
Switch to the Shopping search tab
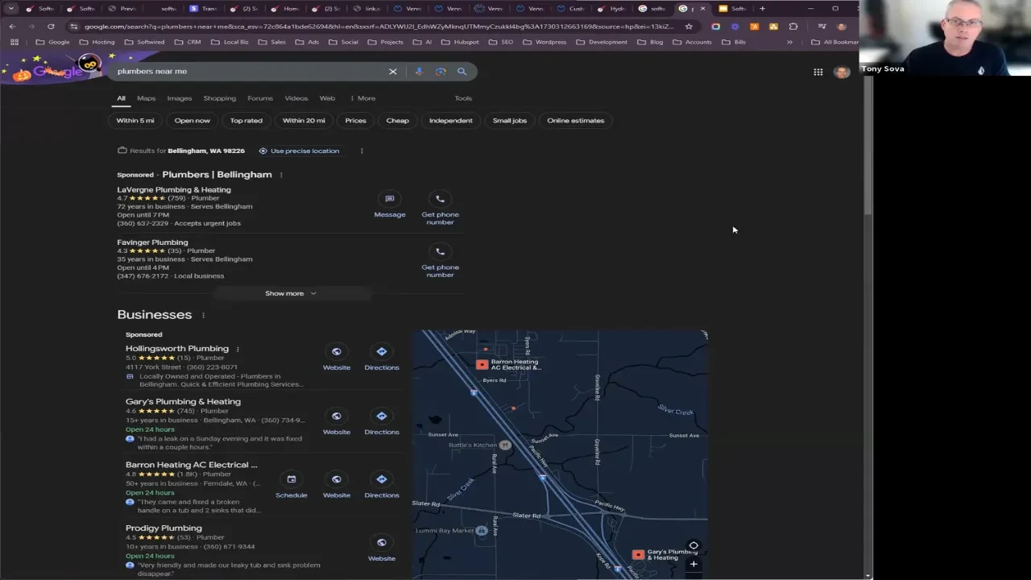coord(220,98)
